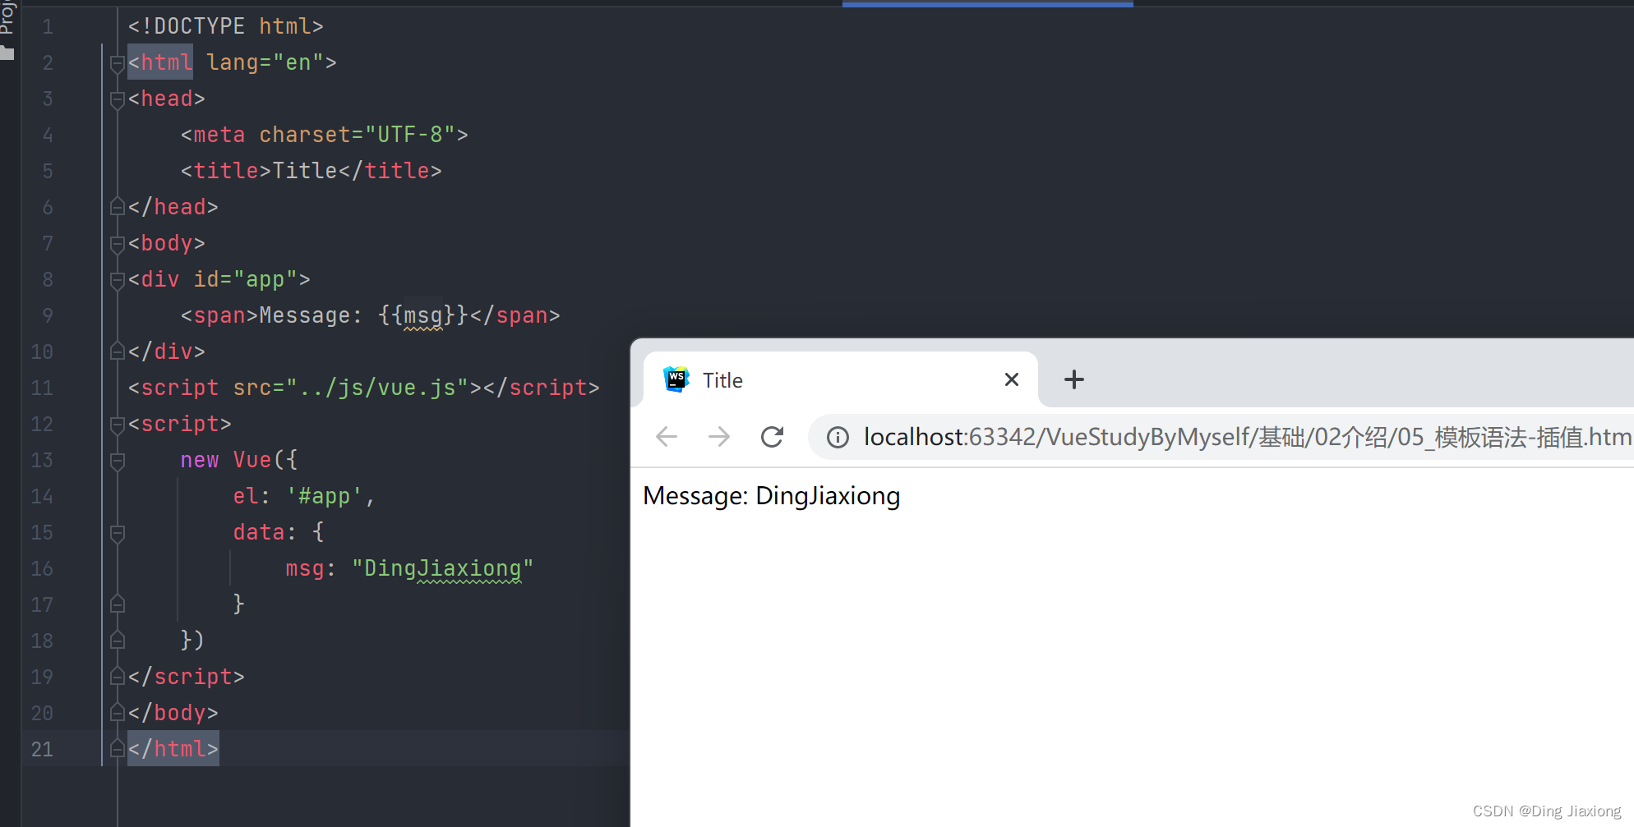Collapse the head tag fold on line 3
1634x827 pixels.
click(x=118, y=99)
